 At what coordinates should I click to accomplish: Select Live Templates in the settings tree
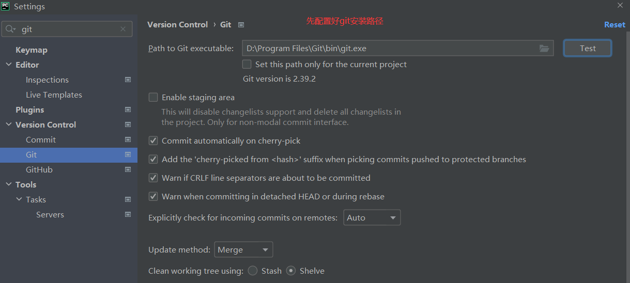coord(54,95)
